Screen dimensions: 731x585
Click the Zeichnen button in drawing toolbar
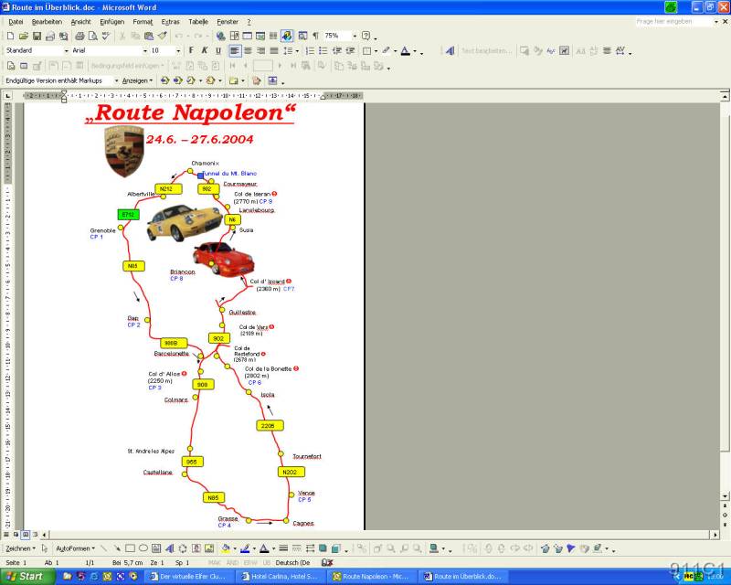tap(19, 548)
